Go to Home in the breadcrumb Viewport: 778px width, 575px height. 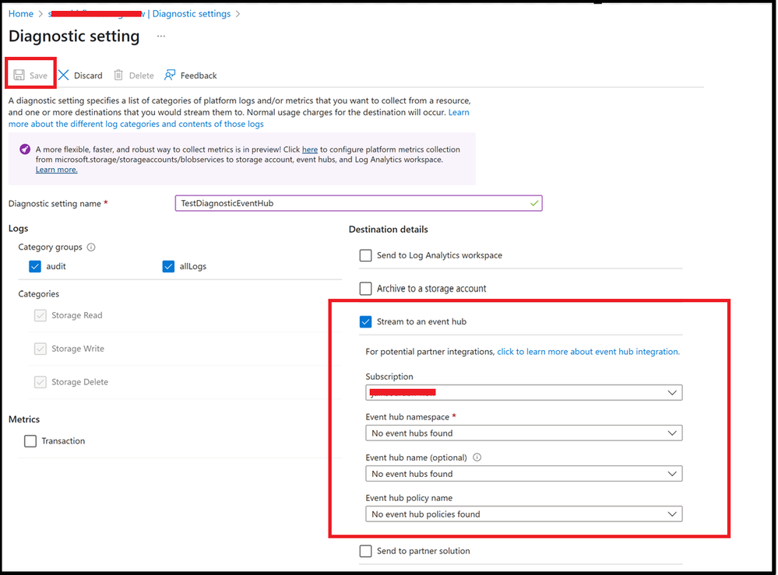click(21, 14)
